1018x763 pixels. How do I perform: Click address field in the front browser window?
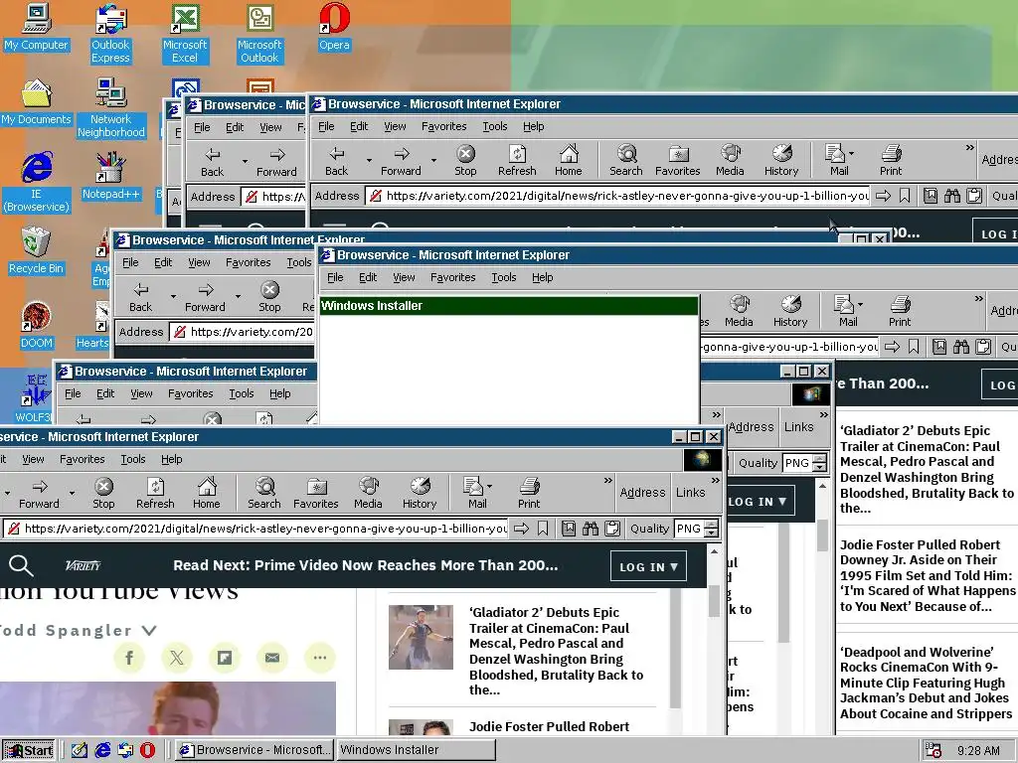(x=256, y=529)
